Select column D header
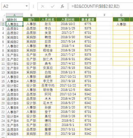This screenshot has width=133, height=138. tap(68, 15)
